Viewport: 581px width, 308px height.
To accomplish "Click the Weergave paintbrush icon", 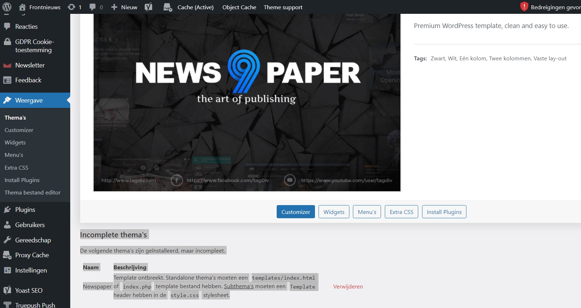I will 7,100.
